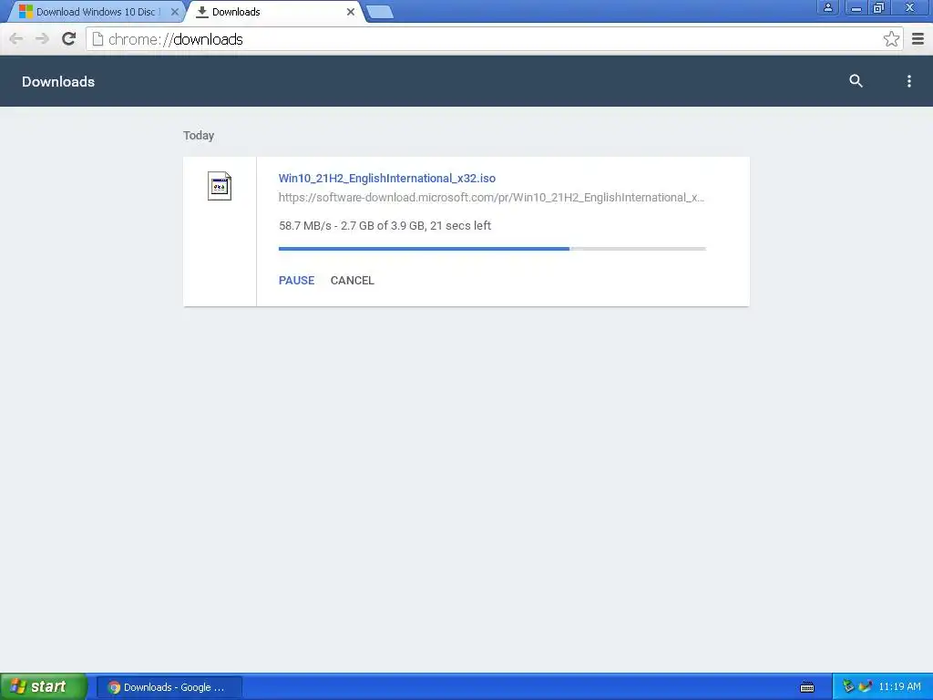Minimize the Chrome window

coord(856,7)
